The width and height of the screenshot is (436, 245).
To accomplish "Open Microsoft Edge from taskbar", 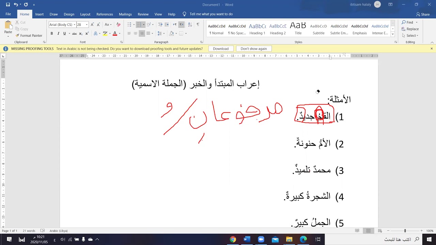I will (303, 240).
